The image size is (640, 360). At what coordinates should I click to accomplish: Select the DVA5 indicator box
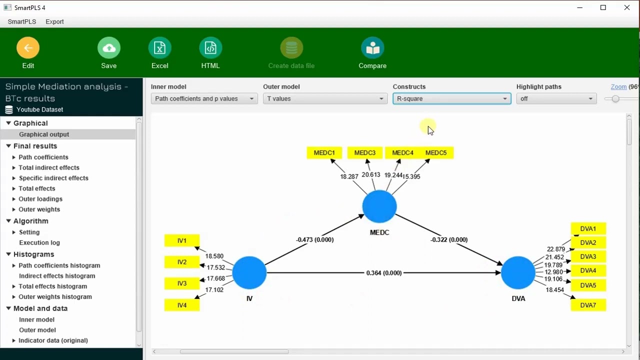(x=588, y=285)
